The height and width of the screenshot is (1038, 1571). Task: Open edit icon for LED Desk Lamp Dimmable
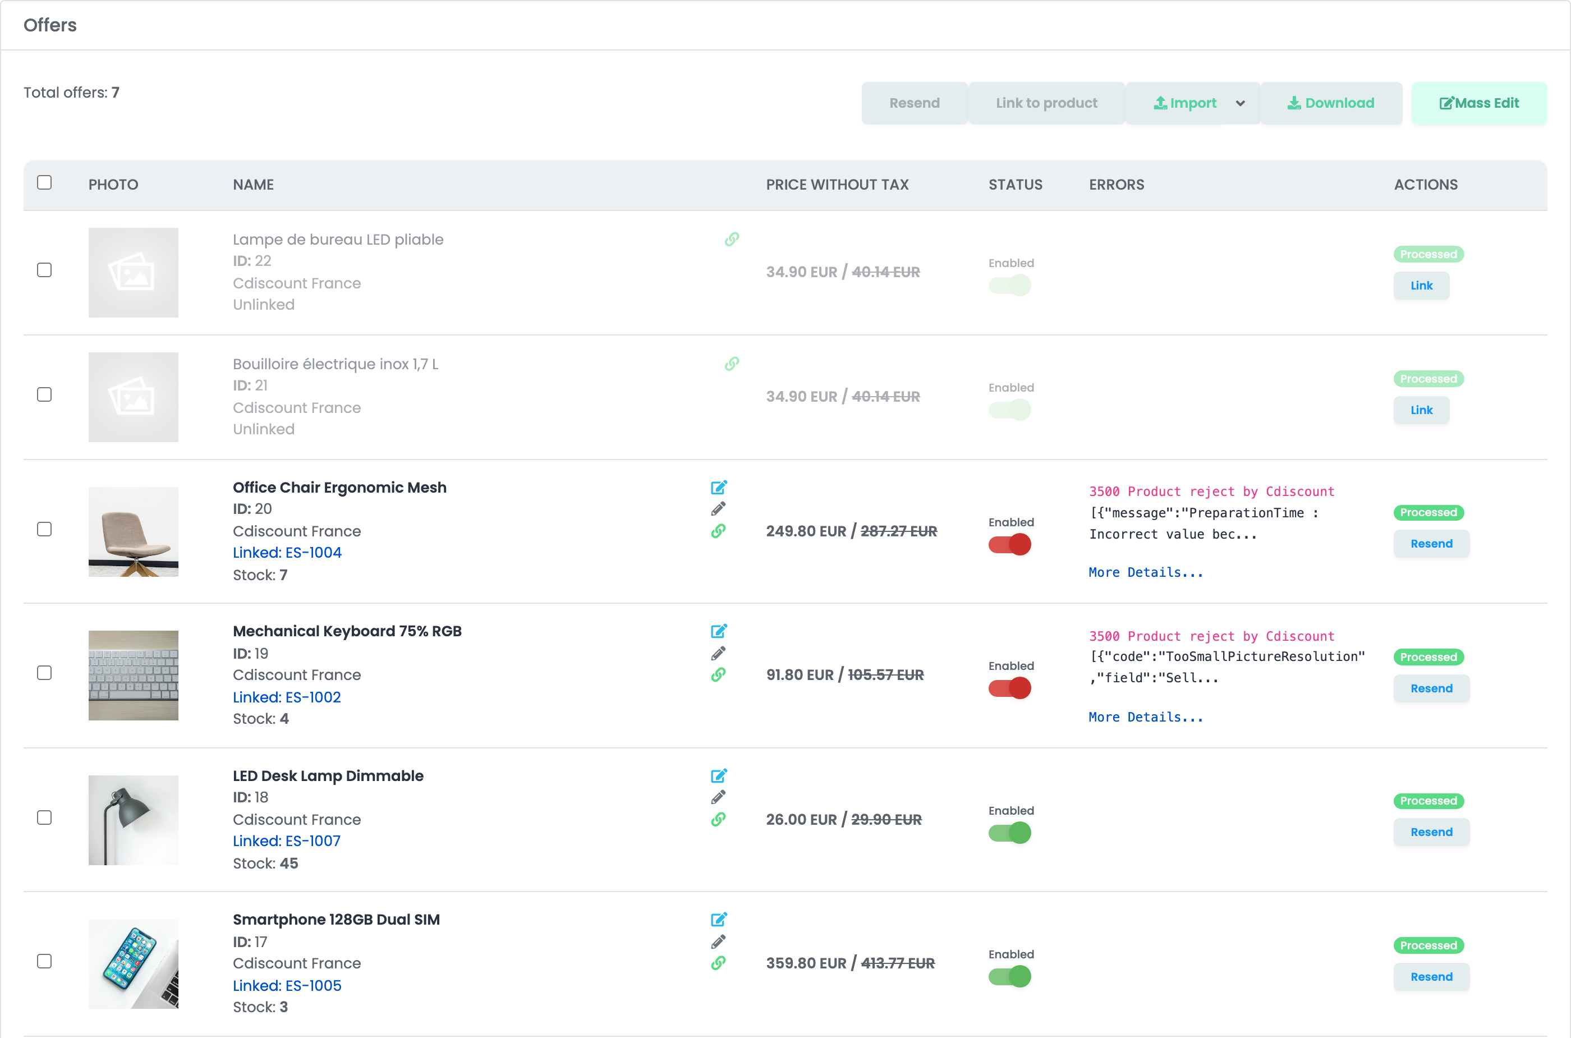tap(719, 775)
